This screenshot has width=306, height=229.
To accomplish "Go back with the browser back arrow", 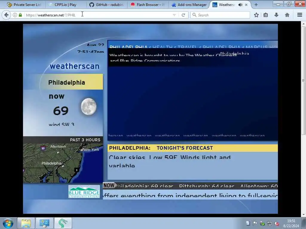I will [6, 15].
